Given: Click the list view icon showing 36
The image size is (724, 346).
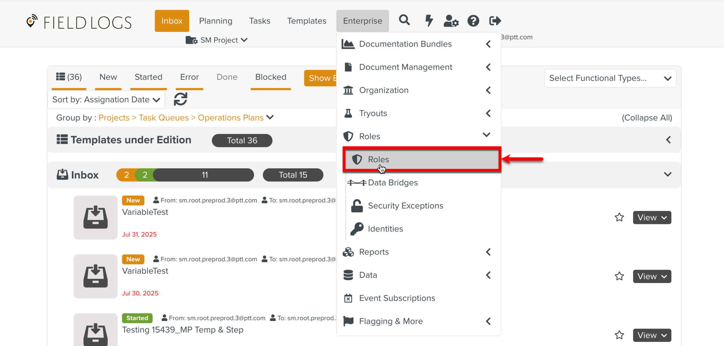Looking at the screenshot, I should tap(69, 77).
